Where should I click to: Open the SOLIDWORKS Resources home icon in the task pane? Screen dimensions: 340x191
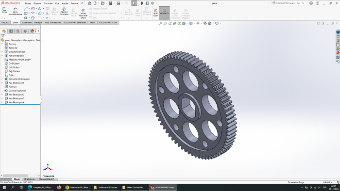click(338, 36)
